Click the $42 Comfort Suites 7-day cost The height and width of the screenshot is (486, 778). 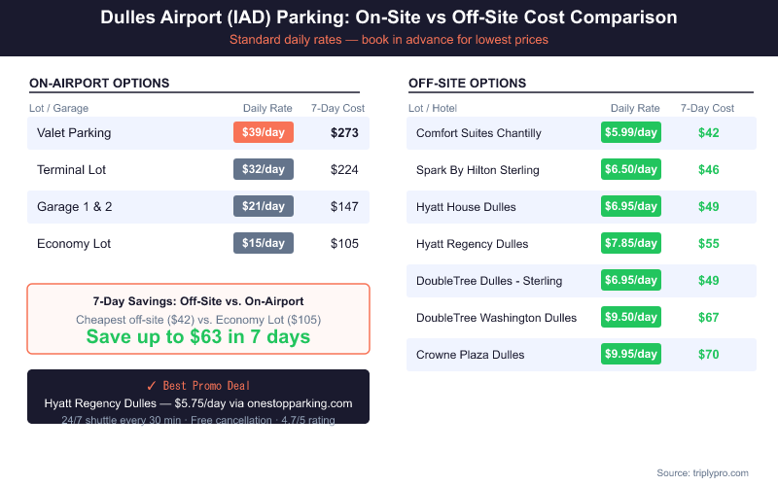point(709,133)
